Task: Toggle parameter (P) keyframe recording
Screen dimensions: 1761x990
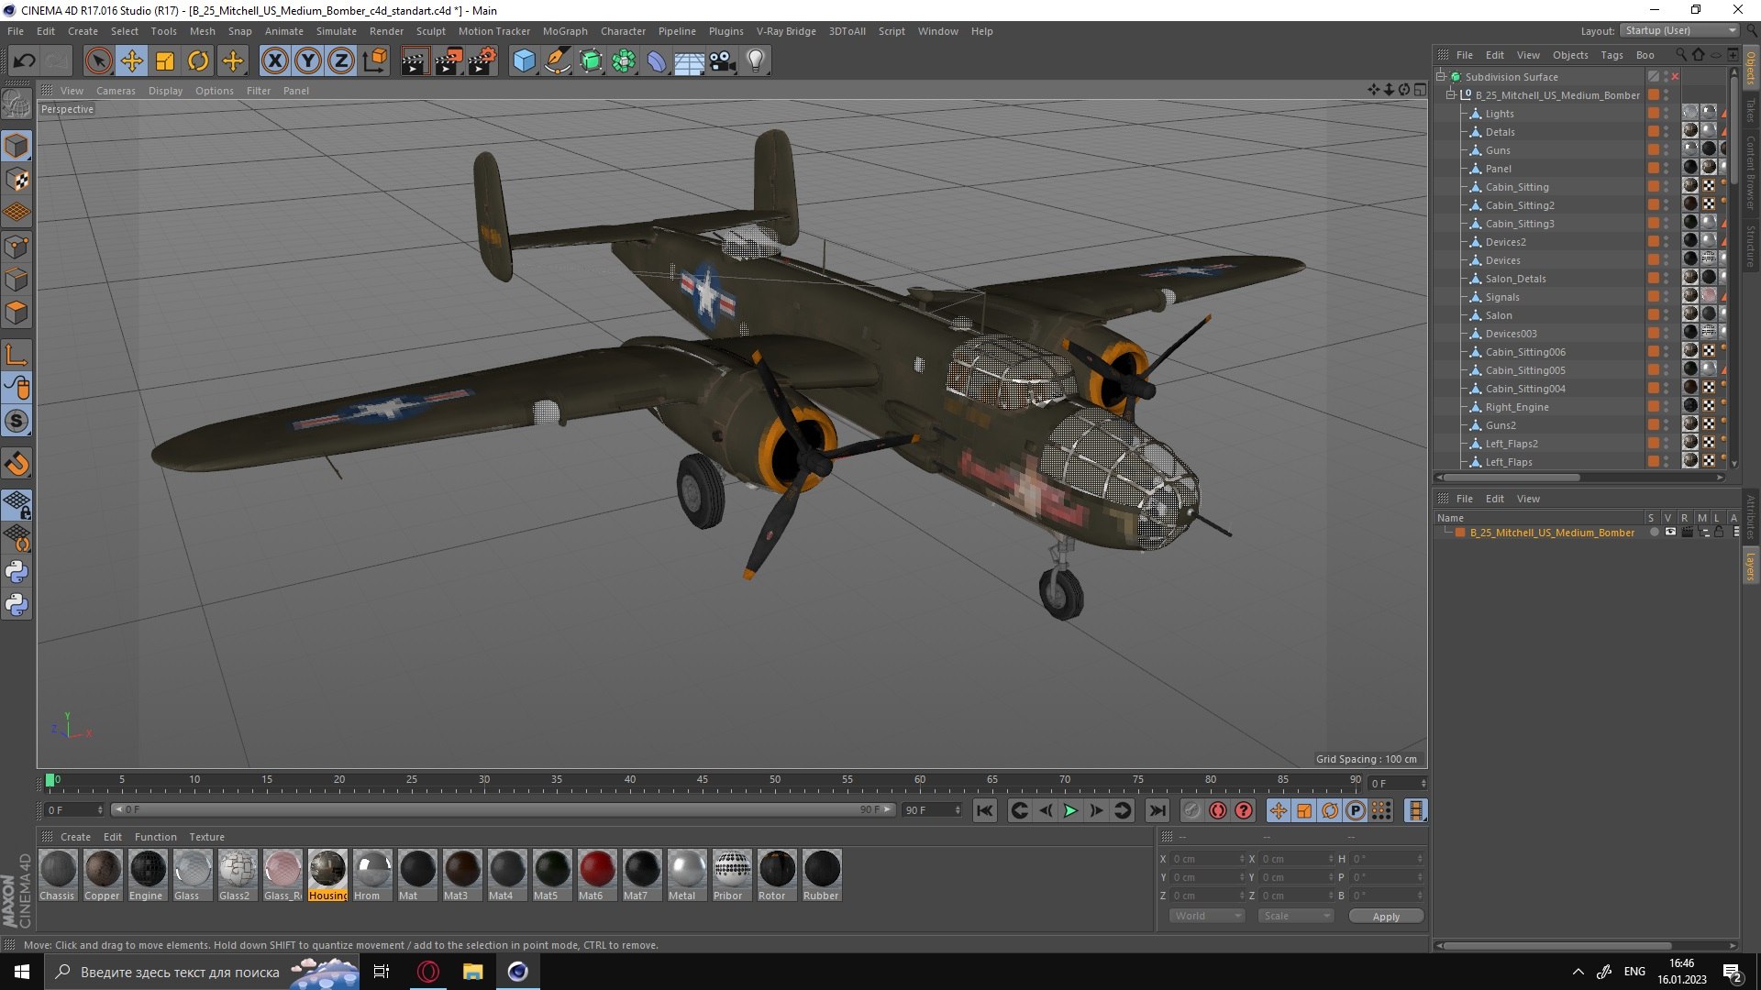Action: [x=1356, y=810]
